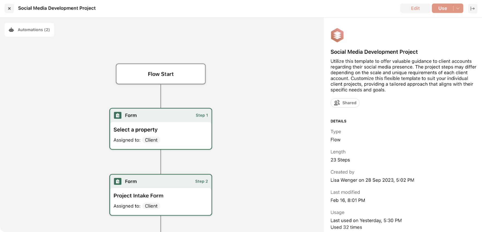Viewport: 482px width, 232px height.
Task: Click the Shared badge
Action: pos(345,103)
